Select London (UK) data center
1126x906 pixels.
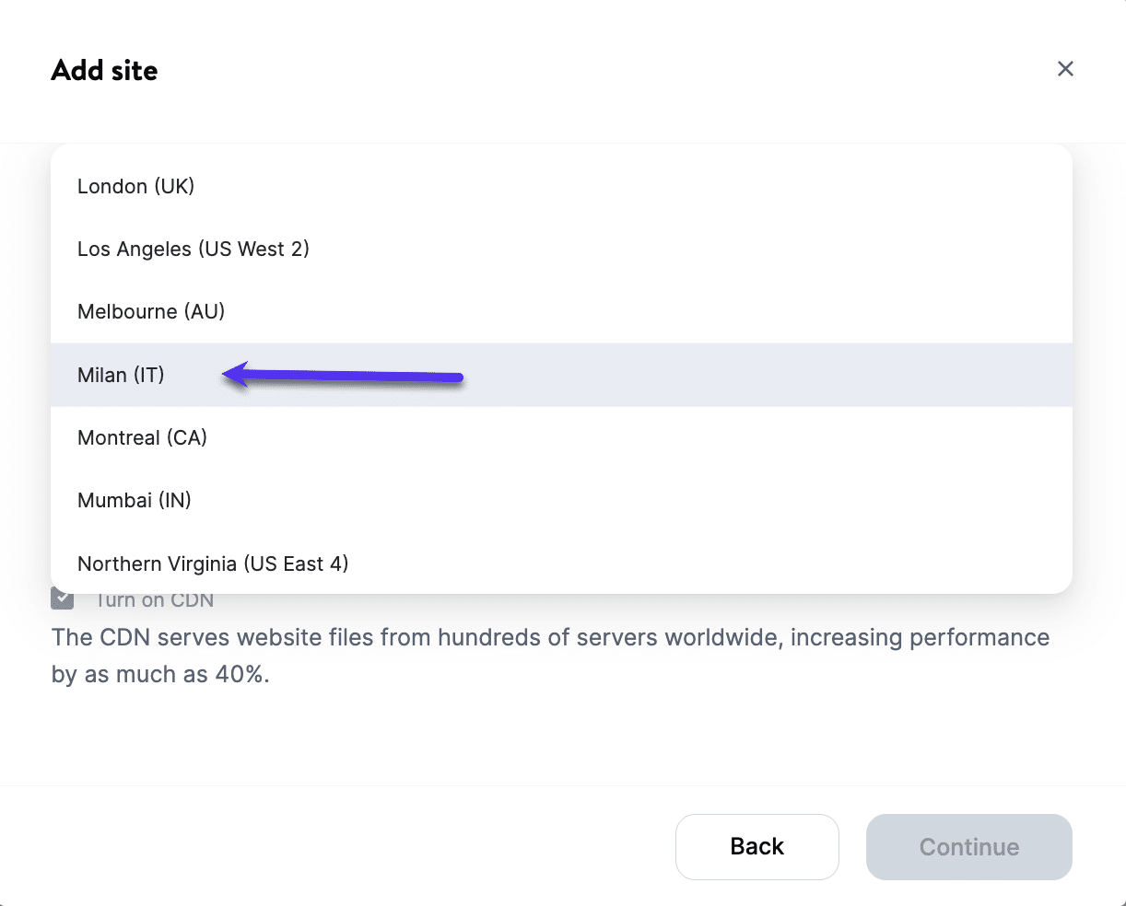pyautogui.click(x=136, y=187)
